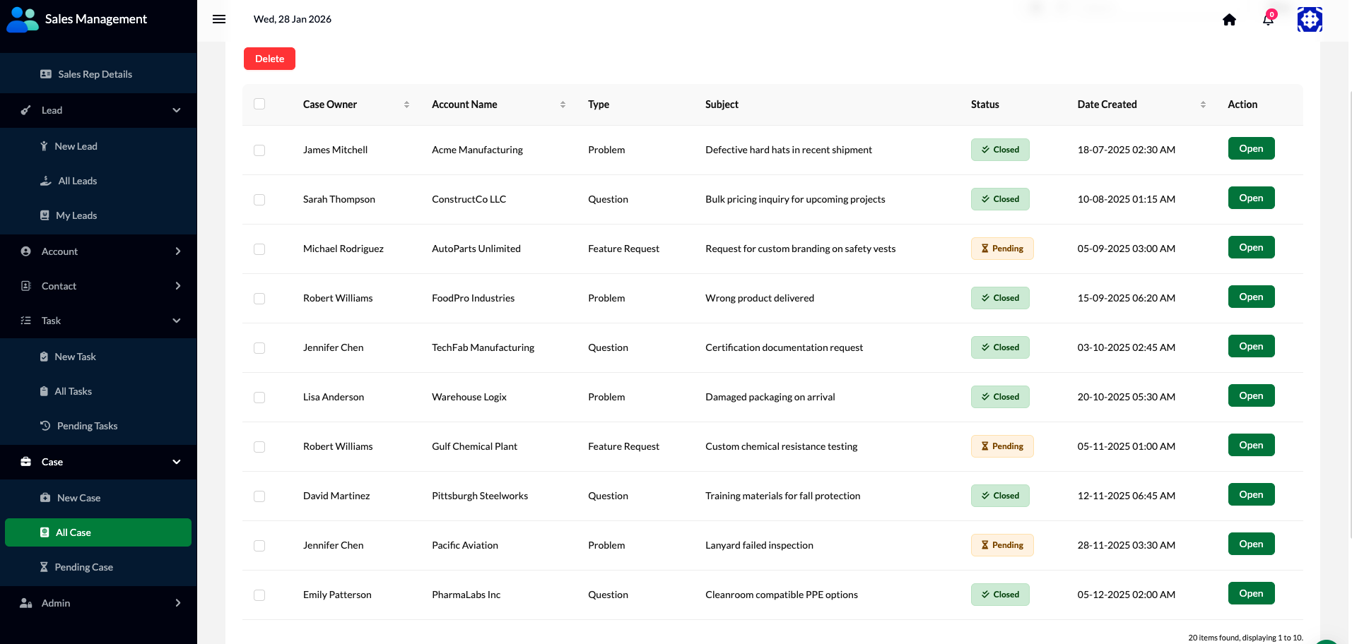Viewport: 1352px width, 644px height.
Task: Open the Acme Manufacturing case
Action: point(1250,149)
